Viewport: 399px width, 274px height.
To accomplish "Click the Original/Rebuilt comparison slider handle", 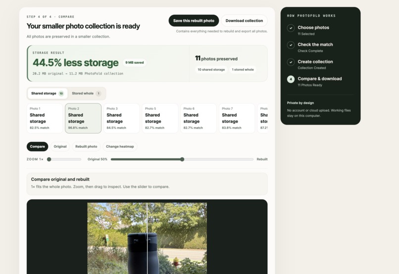I will click(182, 159).
